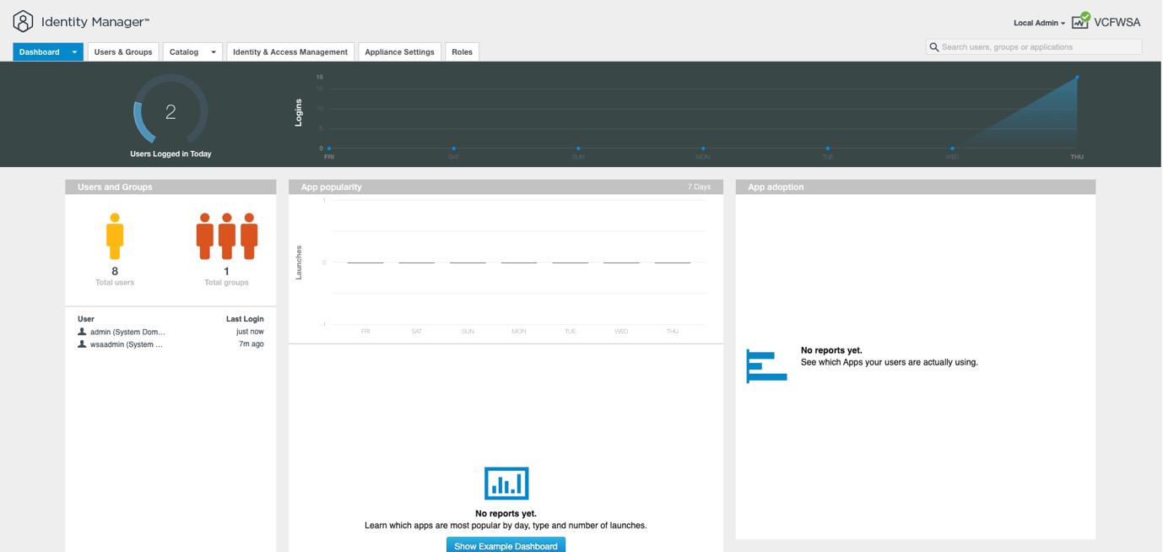Expand the Dashboard dropdown arrow

74,52
